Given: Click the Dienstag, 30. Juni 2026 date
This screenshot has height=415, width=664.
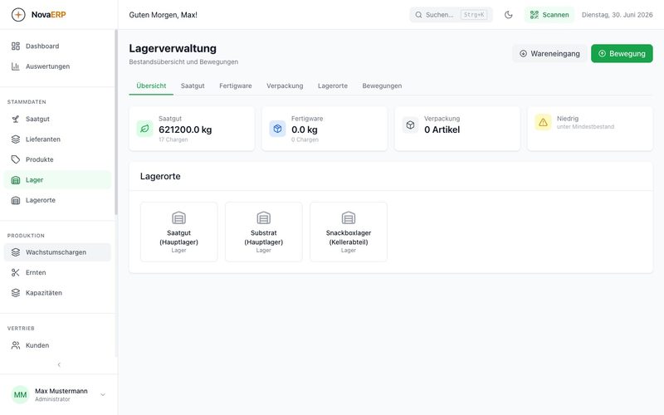Looking at the screenshot, I should 617,15.
